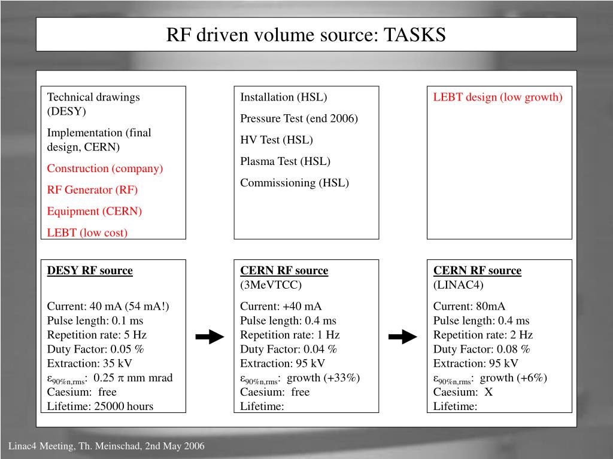Select the 'Technical drawings (DESY)' text

(93, 104)
